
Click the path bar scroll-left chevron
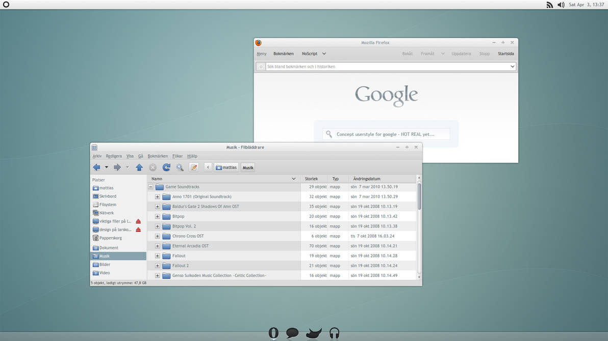tap(208, 167)
